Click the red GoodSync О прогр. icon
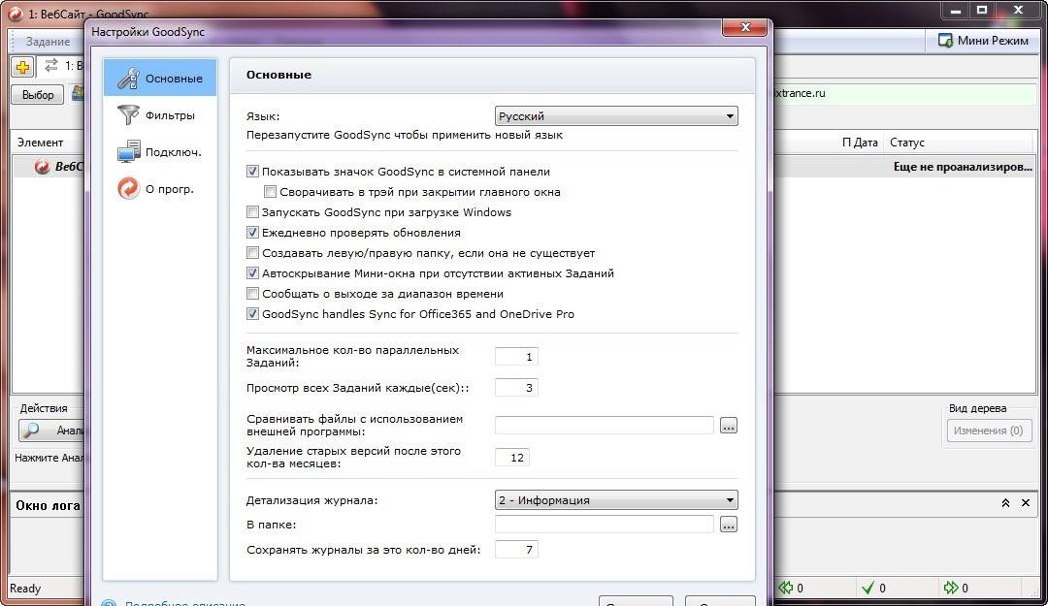Screen dimensions: 1048x606 point(128,188)
